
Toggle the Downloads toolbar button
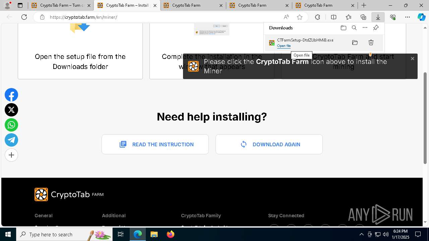tap(378, 17)
